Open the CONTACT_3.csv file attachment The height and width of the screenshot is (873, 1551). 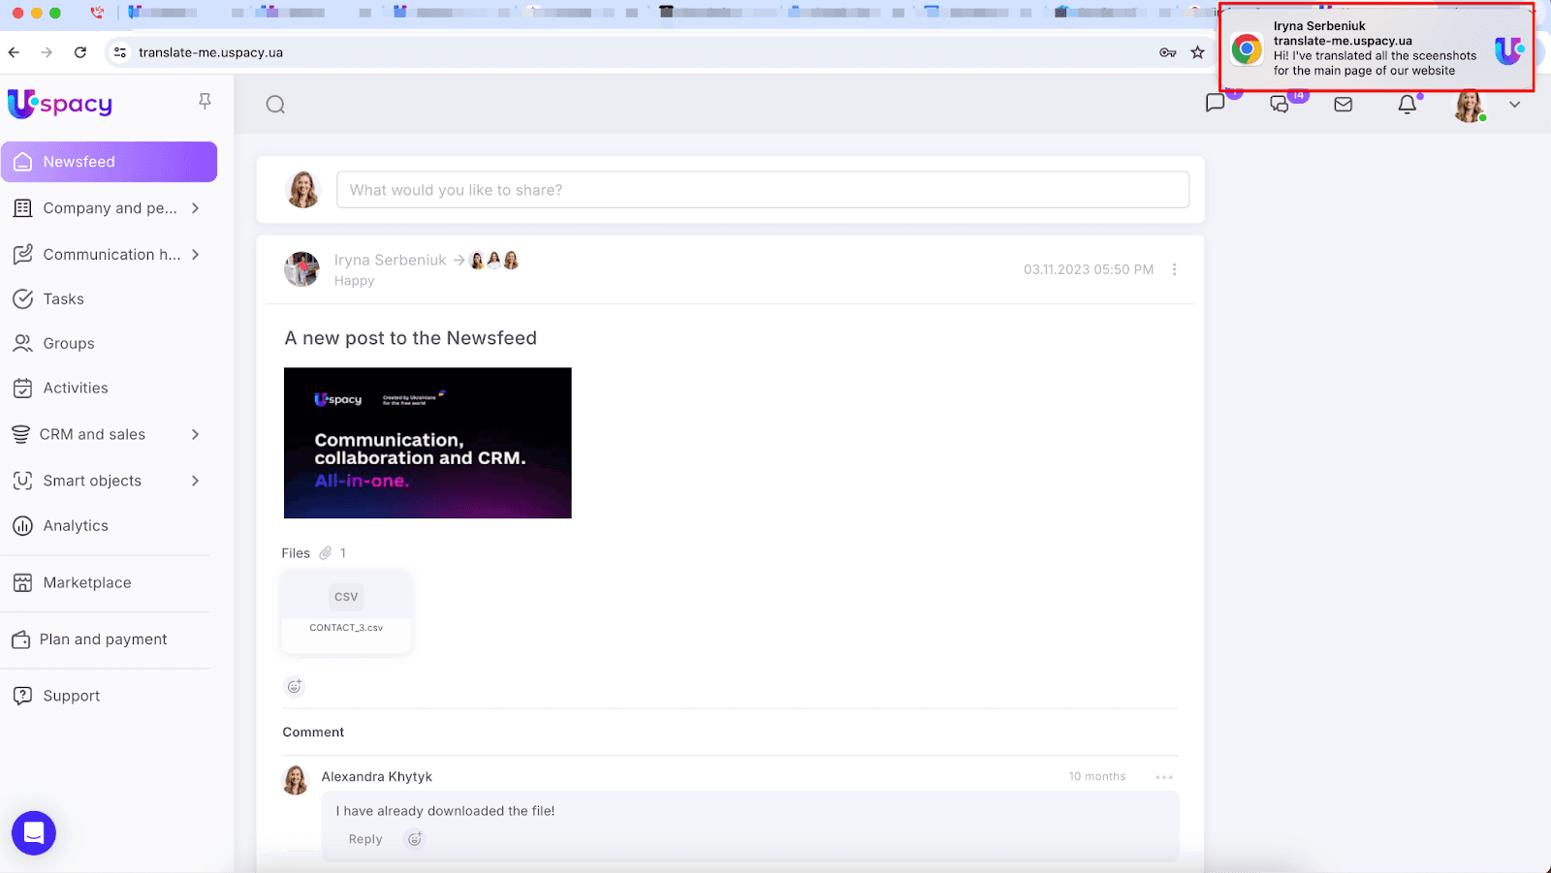click(346, 610)
